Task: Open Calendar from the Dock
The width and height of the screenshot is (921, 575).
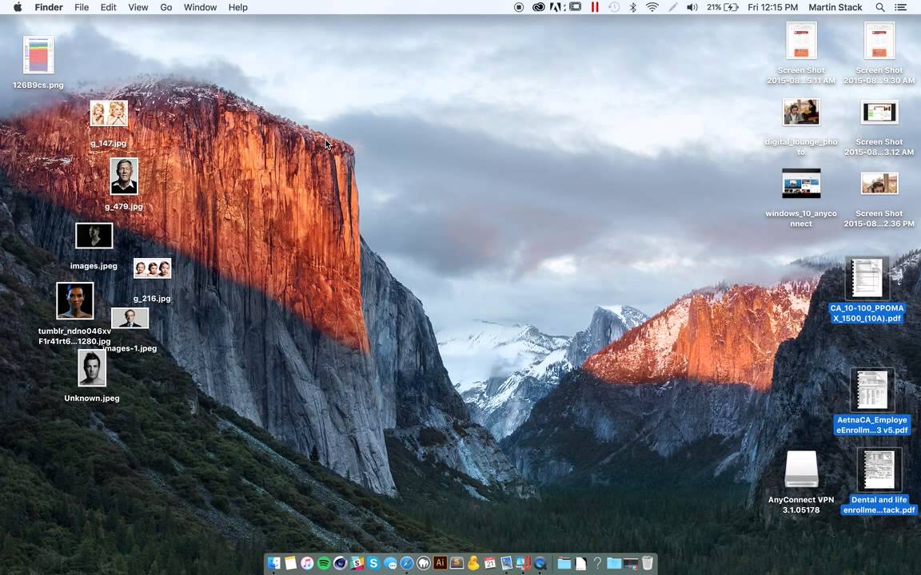Action: click(x=490, y=563)
